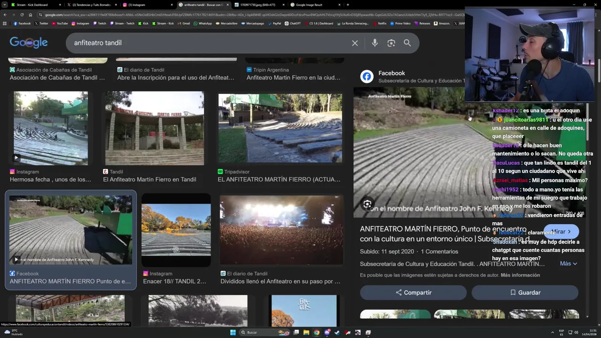Switch to Google Image Result tab
This screenshot has height=338, width=601.
(316, 5)
